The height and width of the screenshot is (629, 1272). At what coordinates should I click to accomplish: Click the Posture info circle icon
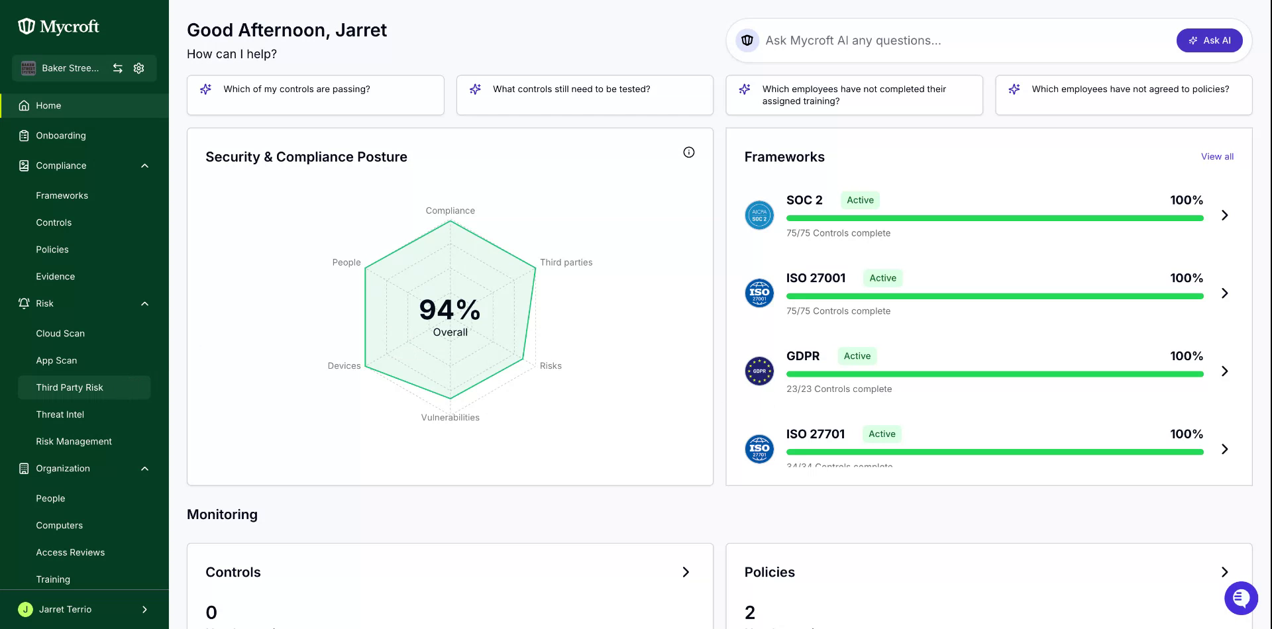coord(689,152)
